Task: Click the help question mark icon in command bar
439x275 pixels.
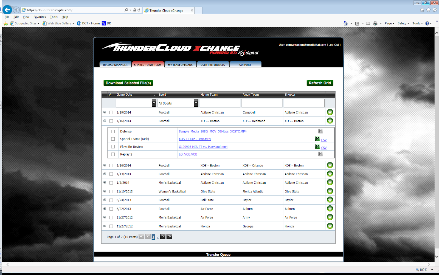Action: point(427,23)
